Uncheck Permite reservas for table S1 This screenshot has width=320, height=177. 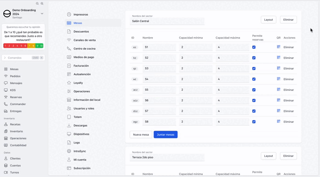[x=254, y=47]
